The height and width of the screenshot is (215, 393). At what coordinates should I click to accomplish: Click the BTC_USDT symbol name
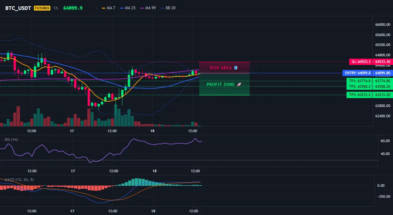18,8
